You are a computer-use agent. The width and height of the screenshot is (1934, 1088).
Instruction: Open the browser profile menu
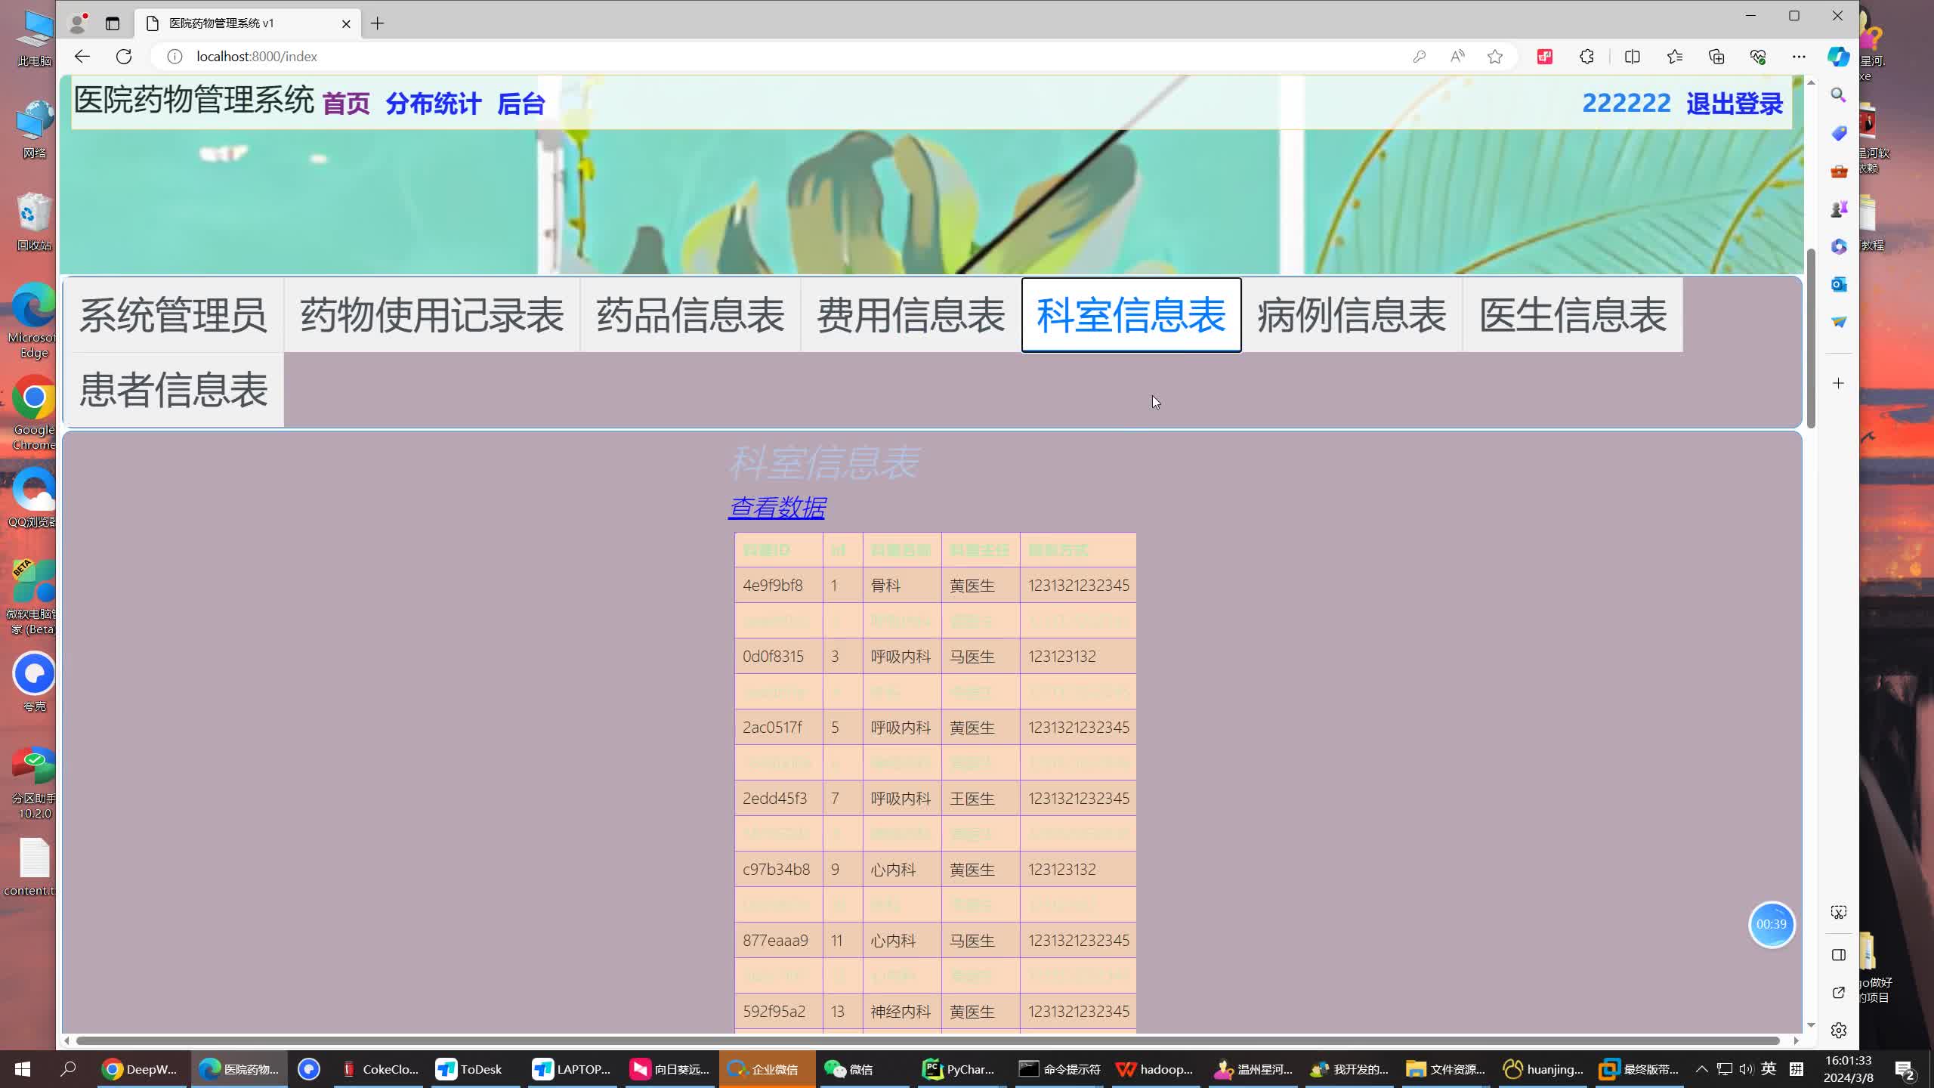pyautogui.click(x=78, y=23)
